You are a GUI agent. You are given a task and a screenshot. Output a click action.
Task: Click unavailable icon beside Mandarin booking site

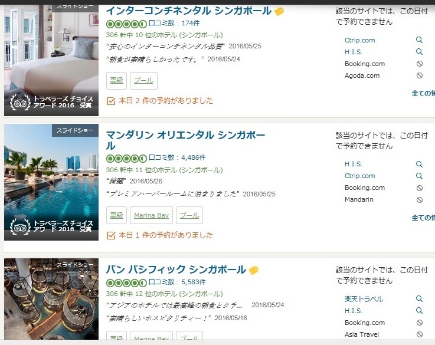[420, 199]
